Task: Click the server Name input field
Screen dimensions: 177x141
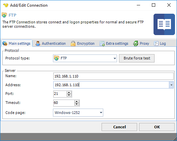Action: click(113, 76)
